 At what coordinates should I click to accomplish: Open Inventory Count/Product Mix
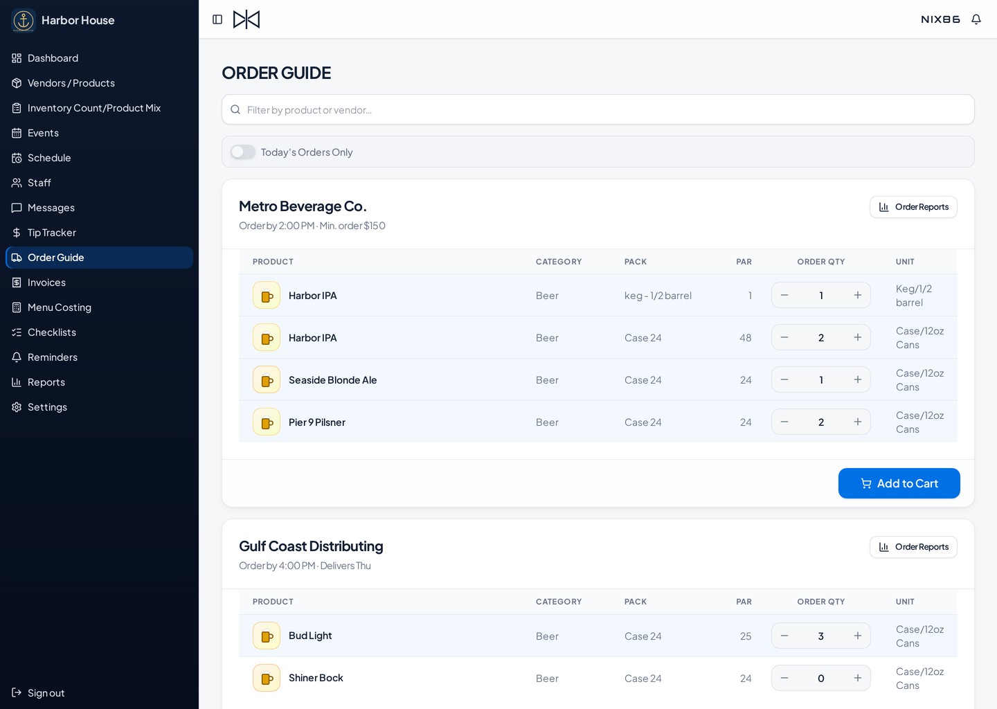click(99, 108)
